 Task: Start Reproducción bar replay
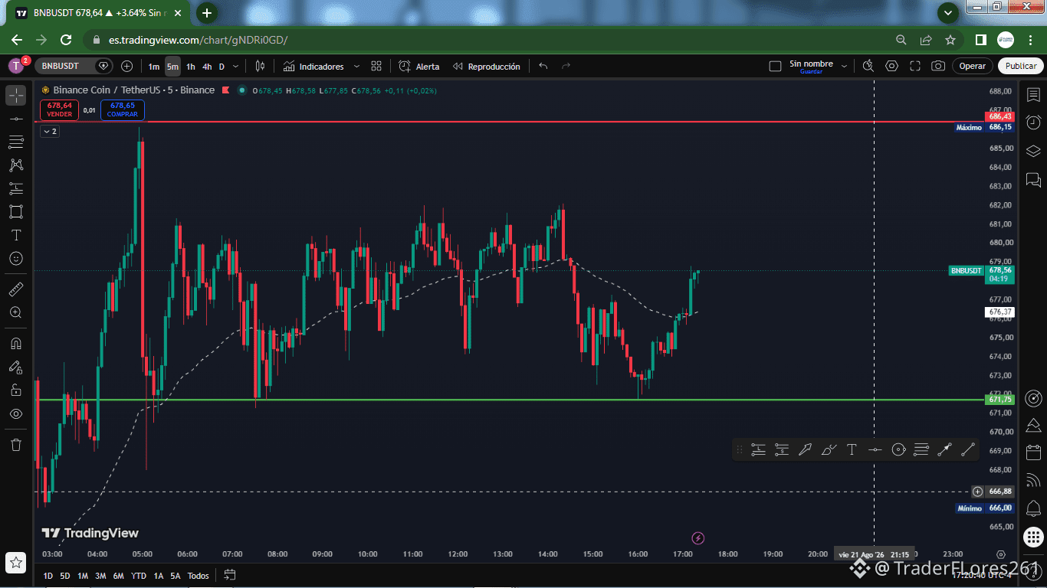pyautogui.click(x=486, y=67)
